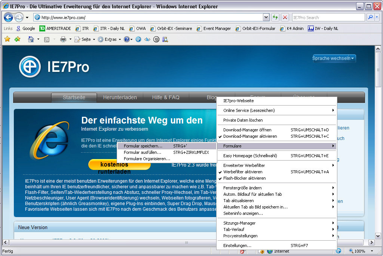
Task: Click the kostenlos runterladen button
Action: pyautogui.click(x=119, y=165)
